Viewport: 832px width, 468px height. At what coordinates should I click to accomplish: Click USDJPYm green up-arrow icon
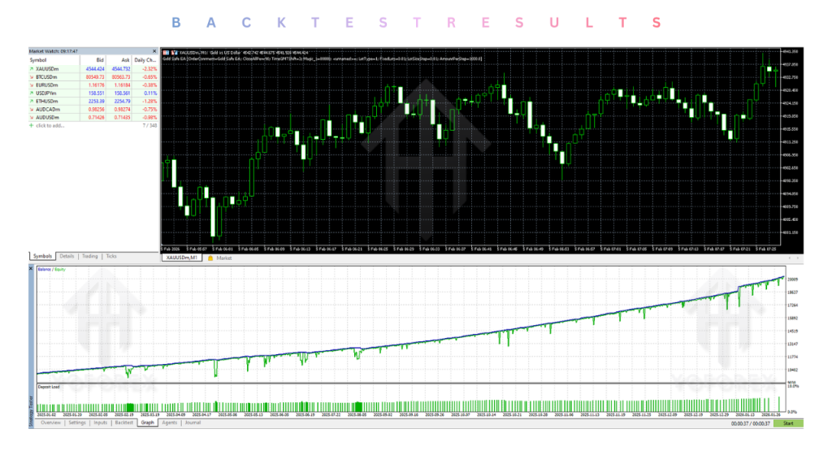[x=32, y=93]
